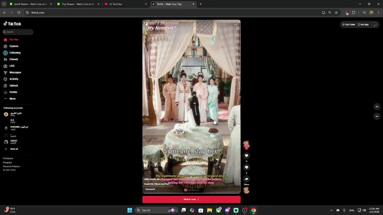Open following account A B
This screenshot has height=215, width=383.
(9, 121)
